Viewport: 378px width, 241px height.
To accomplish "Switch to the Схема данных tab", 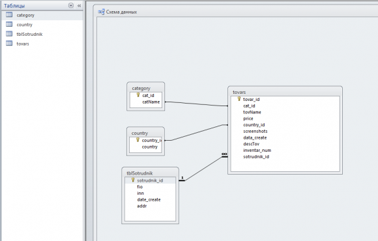I will pos(118,12).
